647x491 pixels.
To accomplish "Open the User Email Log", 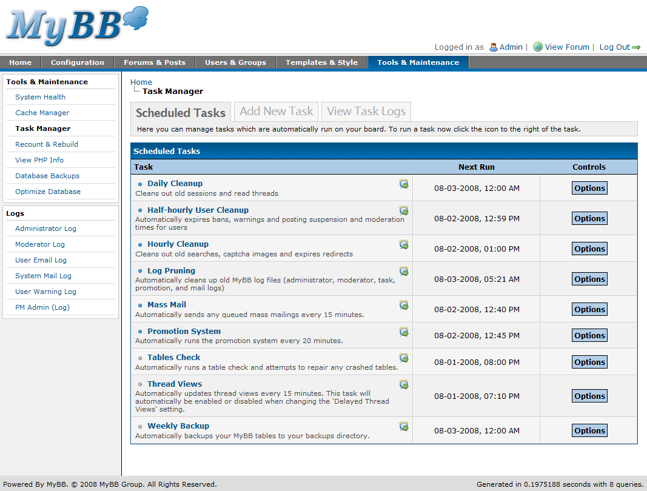I will click(x=41, y=260).
